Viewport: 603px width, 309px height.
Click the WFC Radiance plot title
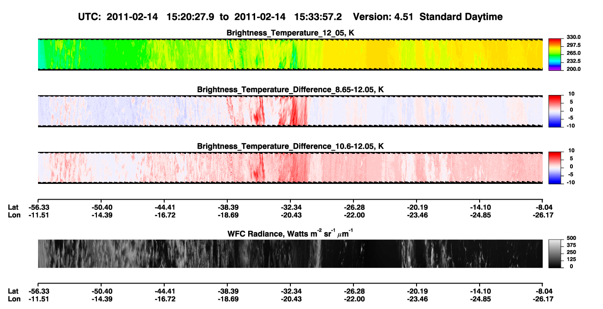pos(290,233)
